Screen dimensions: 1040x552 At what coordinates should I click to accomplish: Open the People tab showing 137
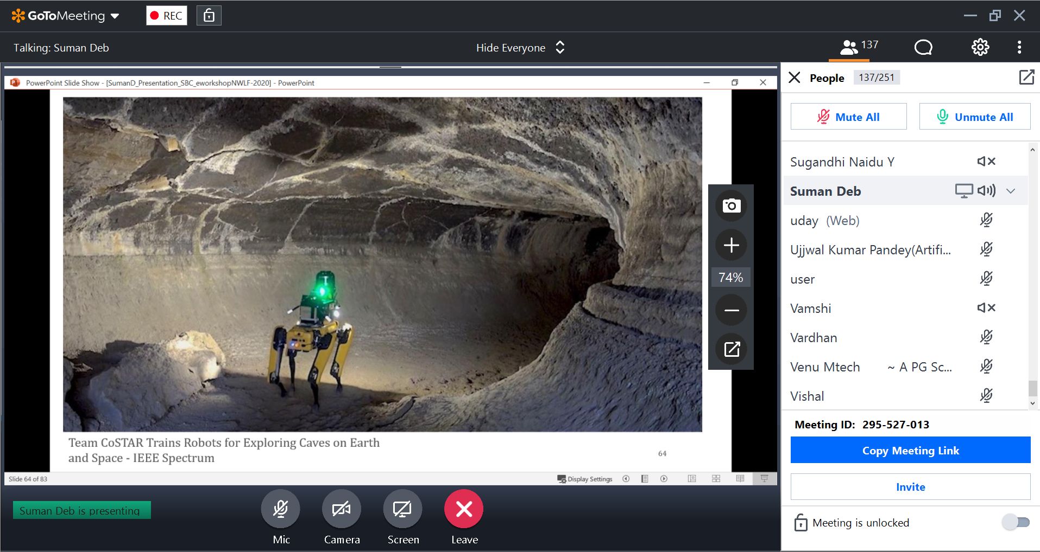[859, 47]
